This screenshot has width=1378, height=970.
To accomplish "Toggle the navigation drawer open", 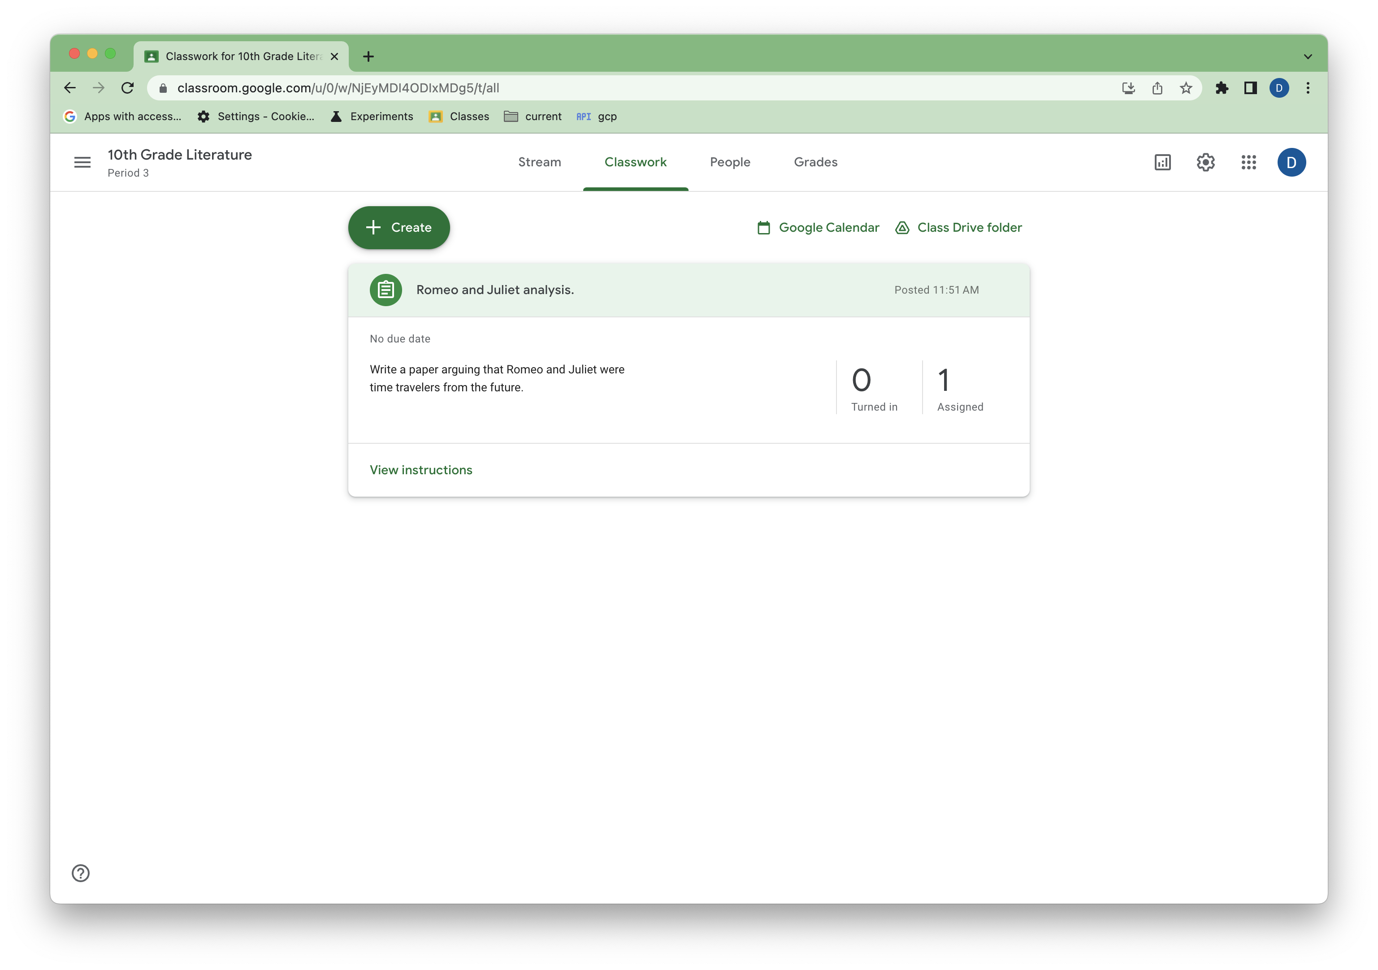I will tap(82, 162).
